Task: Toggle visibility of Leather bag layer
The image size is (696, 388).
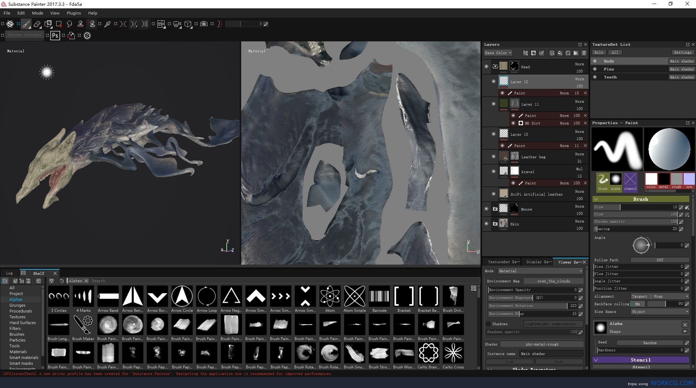Action: (x=493, y=157)
